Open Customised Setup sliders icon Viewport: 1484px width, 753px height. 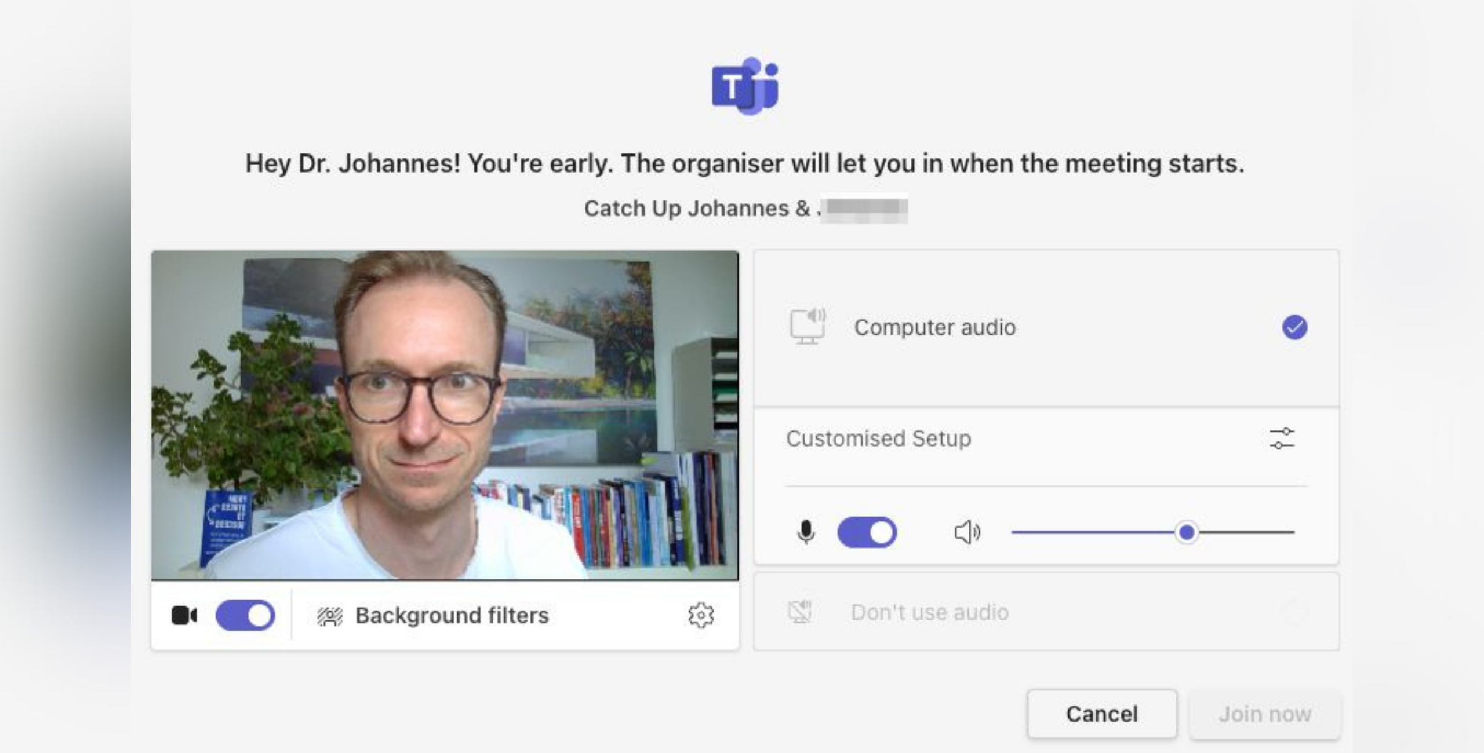pyautogui.click(x=1282, y=438)
